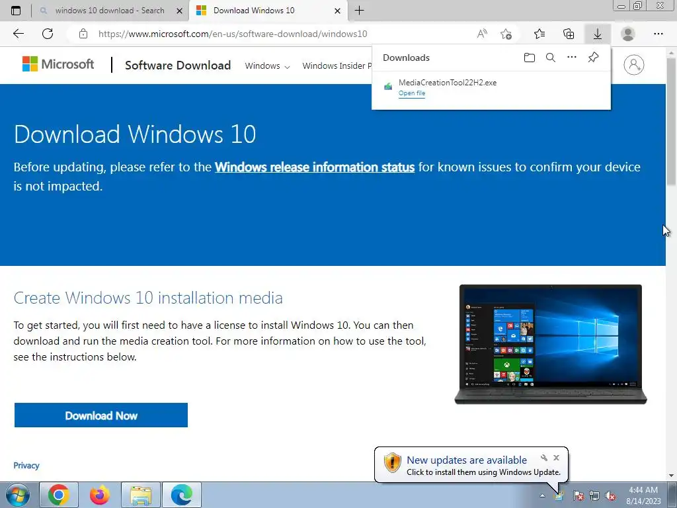Open the tab actions menu icon
The height and width of the screenshot is (508, 677).
click(16, 11)
